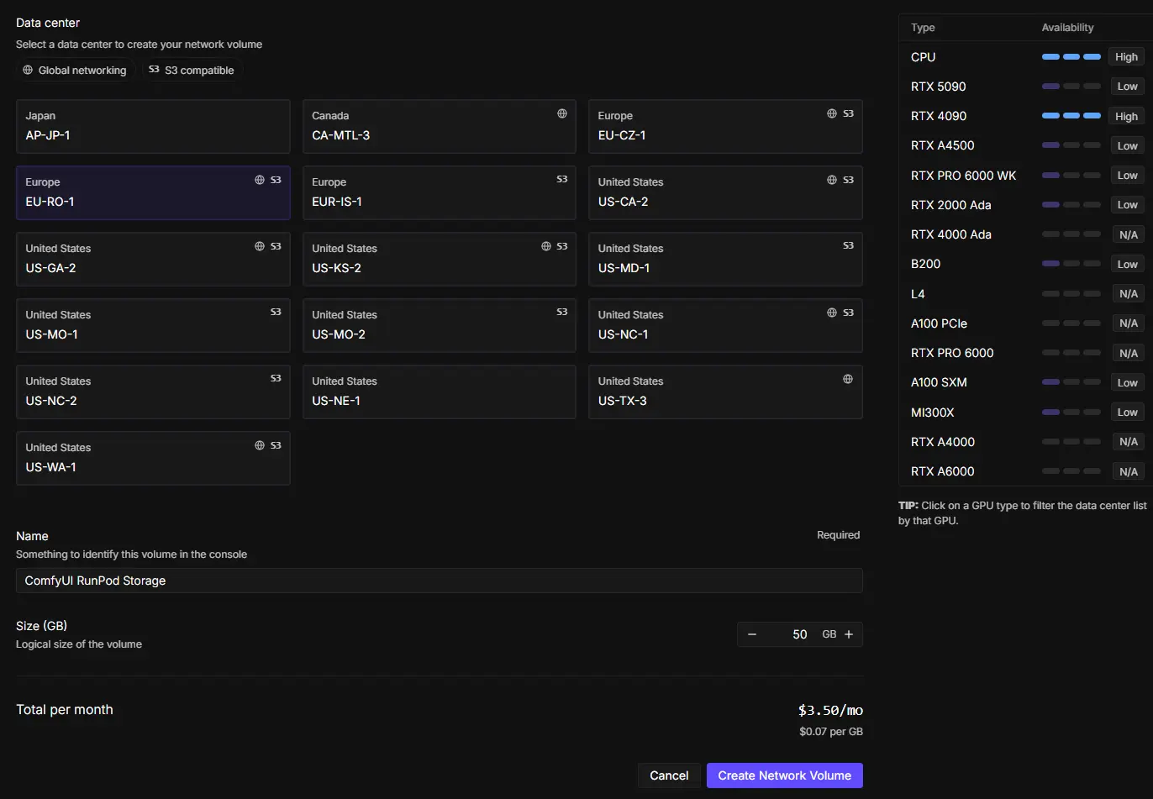The width and height of the screenshot is (1153, 799).
Task: Click the S3 icon on the US-NC-2 card
Action: [276, 379]
